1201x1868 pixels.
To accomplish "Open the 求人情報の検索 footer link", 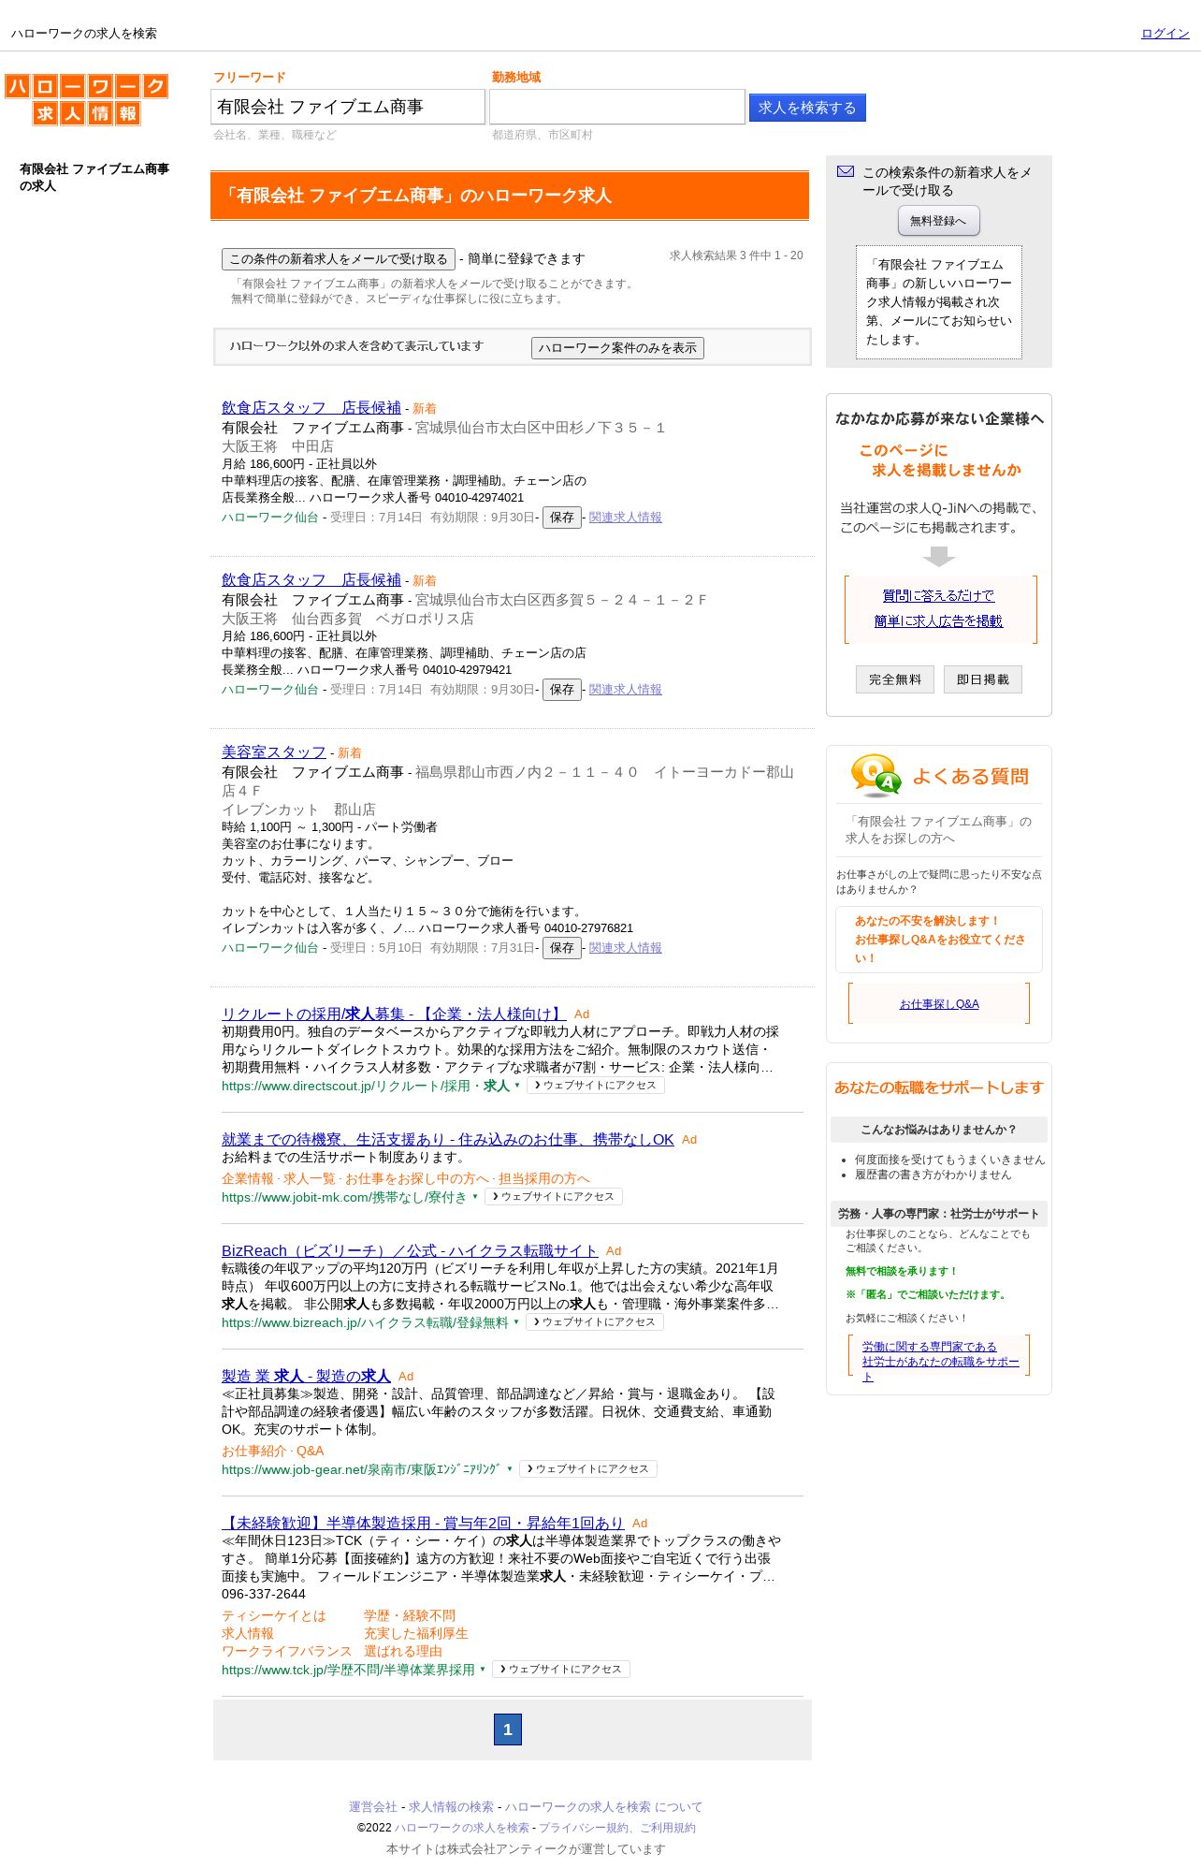I will (x=451, y=1807).
